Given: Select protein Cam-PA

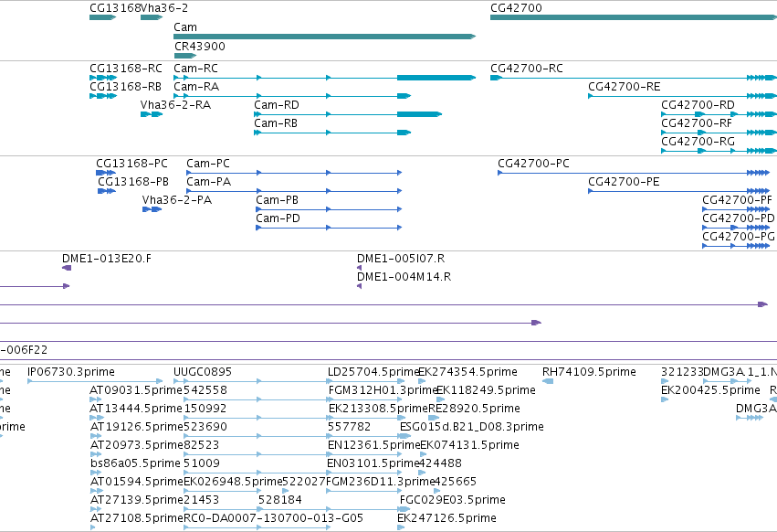Looking at the screenshot, I should click(x=294, y=191).
